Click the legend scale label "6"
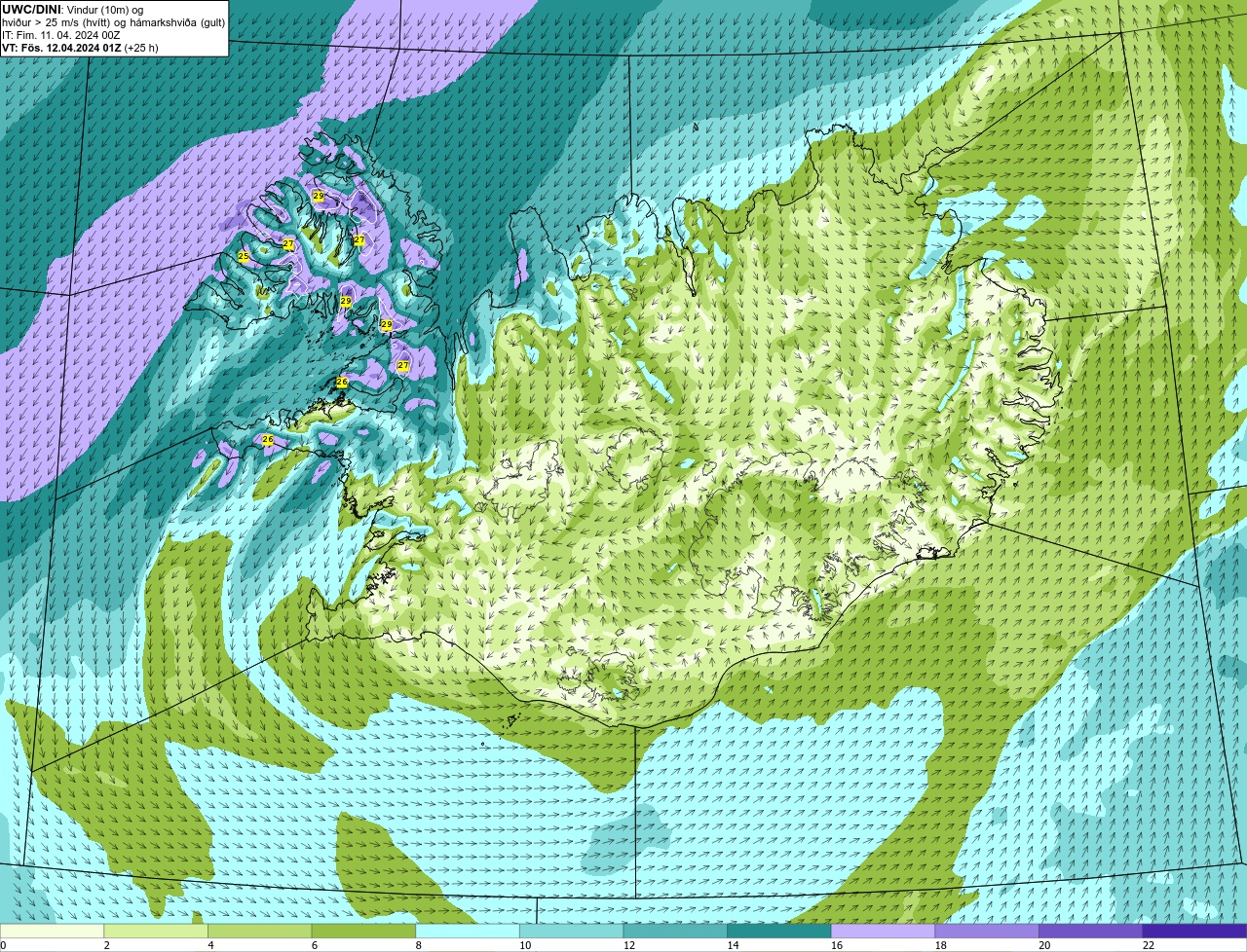This screenshot has height=952, width=1247. click(x=315, y=945)
